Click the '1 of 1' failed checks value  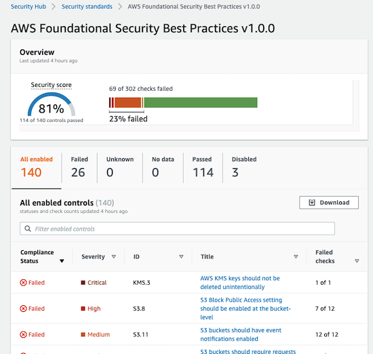pos(323,283)
